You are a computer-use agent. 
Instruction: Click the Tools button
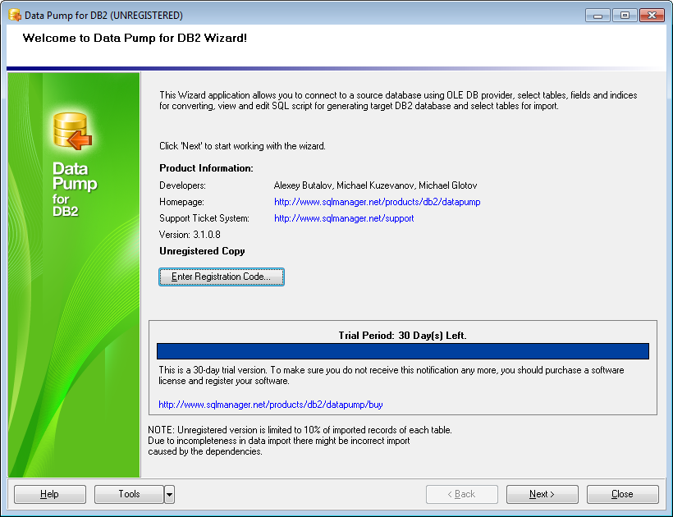click(129, 494)
